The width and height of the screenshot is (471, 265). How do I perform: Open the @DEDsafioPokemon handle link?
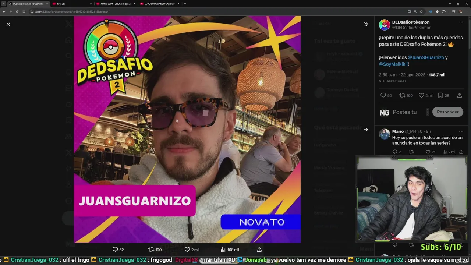point(412,28)
